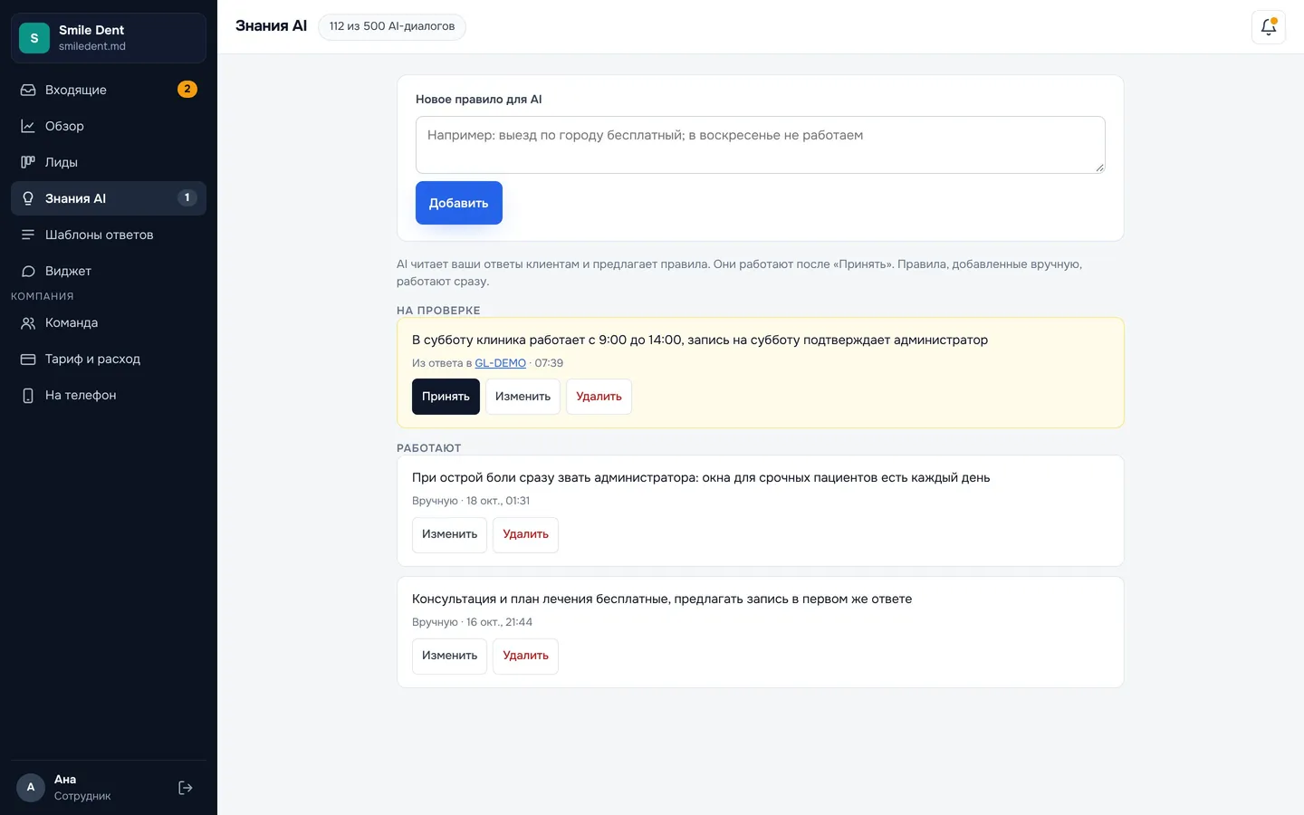1304x815 pixels.
Task: Delete the Saturday clinic hours rule
Action: coord(599,397)
